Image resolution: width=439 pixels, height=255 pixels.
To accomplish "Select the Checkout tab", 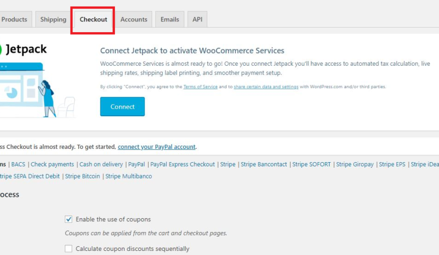I will pyautogui.click(x=93, y=19).
